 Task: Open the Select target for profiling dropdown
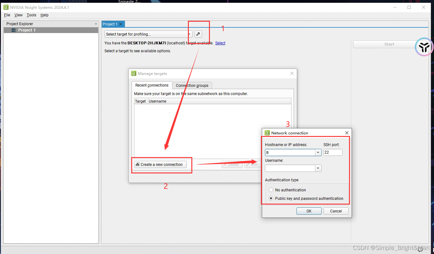tap(148, 34)
